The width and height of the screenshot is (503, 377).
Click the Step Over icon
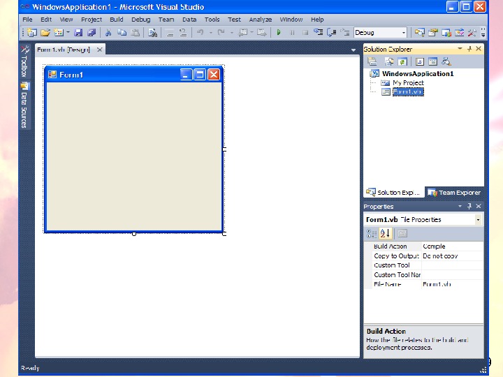pos(331,32)
